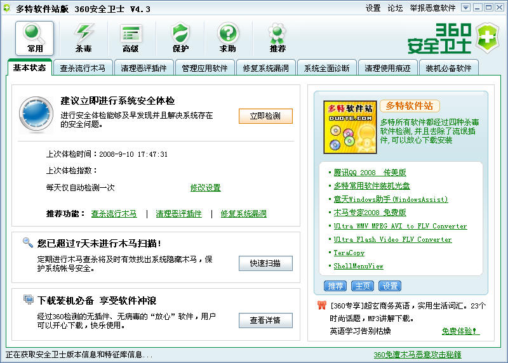Open the 腾讯QQ 2008 传美版 link
Image resolution: width=508 pixels, height=363 pixels.
pos(370,173)
